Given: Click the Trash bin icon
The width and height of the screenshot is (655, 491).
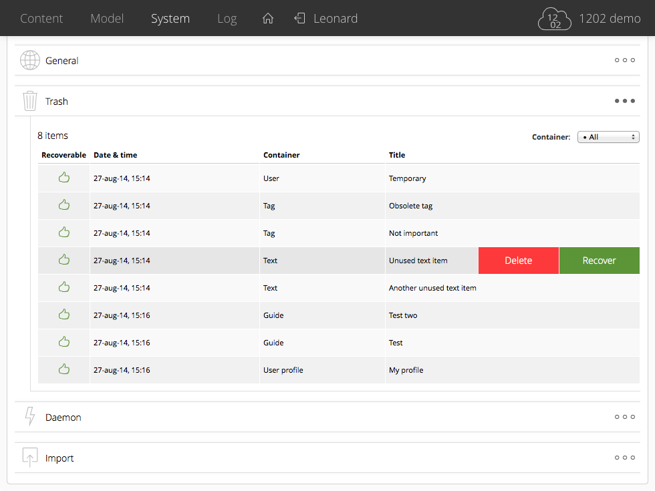Looking at the screenshot, I should [x=30, y=102].
